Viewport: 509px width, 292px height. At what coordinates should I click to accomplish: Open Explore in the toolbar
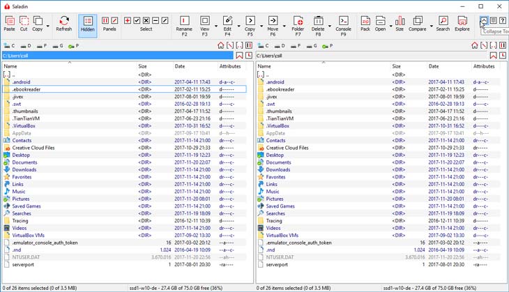click(462, 22)
